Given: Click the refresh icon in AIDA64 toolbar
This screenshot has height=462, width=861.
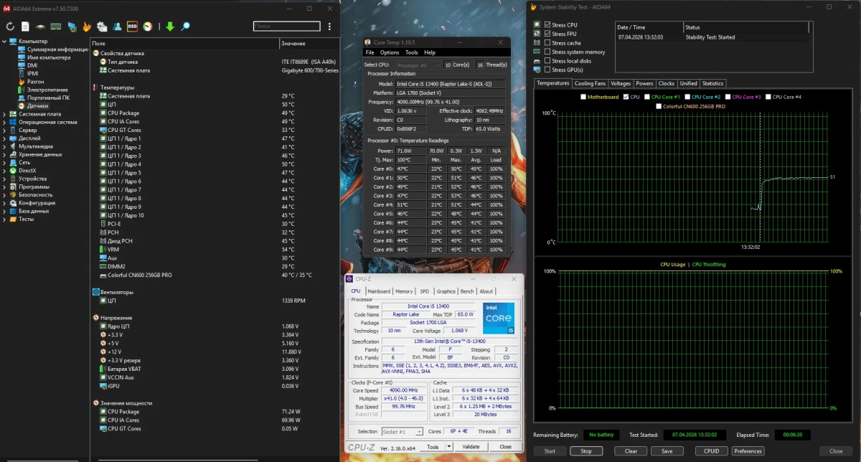Looking at the screenshot, I should coord(10,27).
